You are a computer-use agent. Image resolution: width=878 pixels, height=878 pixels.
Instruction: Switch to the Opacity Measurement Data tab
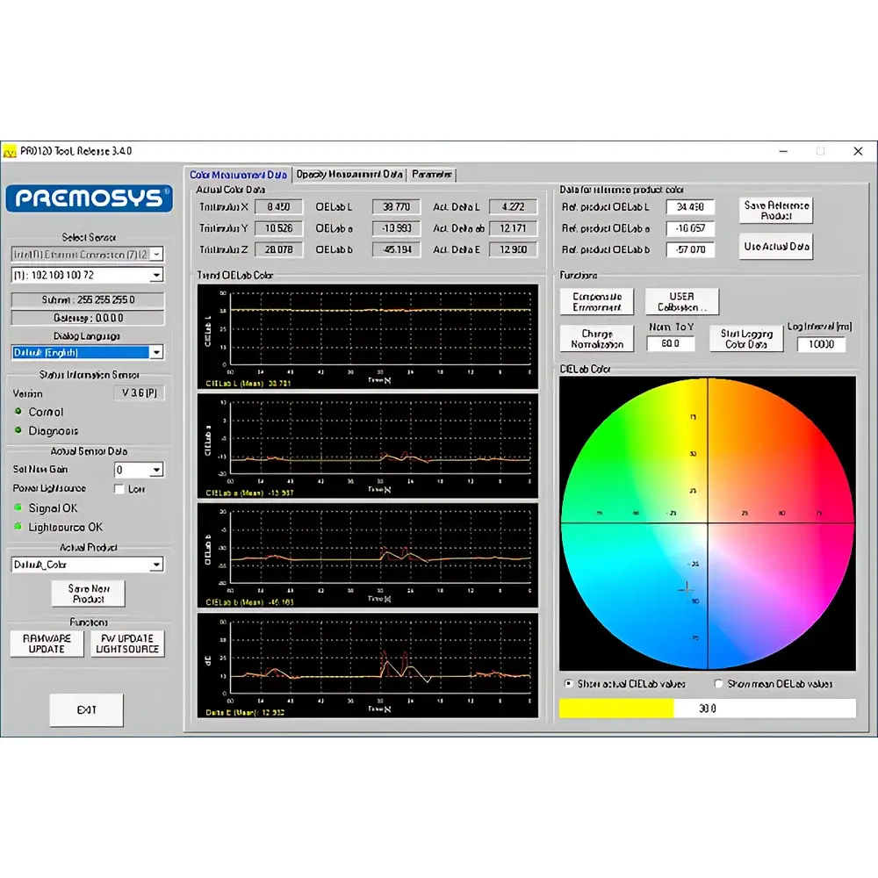pyautogui.click(x=349, y=175)
